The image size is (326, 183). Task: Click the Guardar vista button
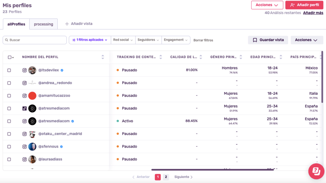(268, 40)
